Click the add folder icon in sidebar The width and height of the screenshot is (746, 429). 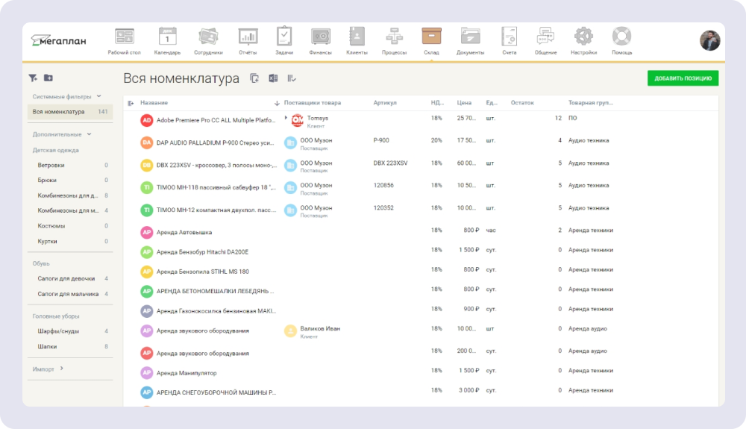(48, 78)
